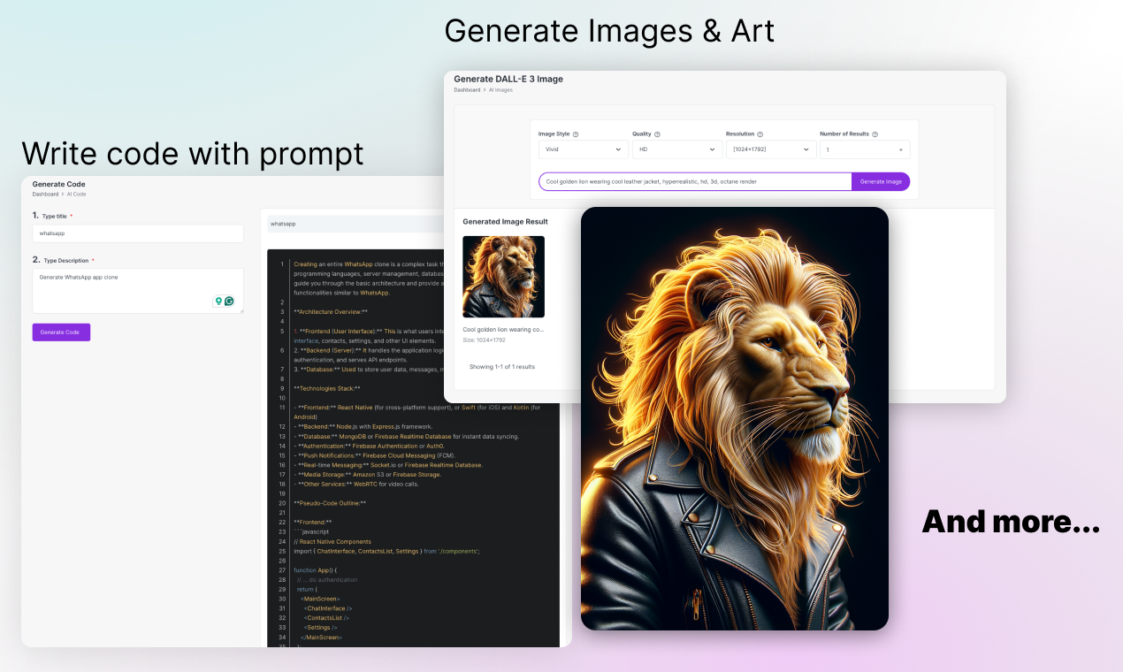The image size is (1123, 672).
Task: Open Dashboard breadcrumb in DALL-E 3 panel
Action: 467,89
